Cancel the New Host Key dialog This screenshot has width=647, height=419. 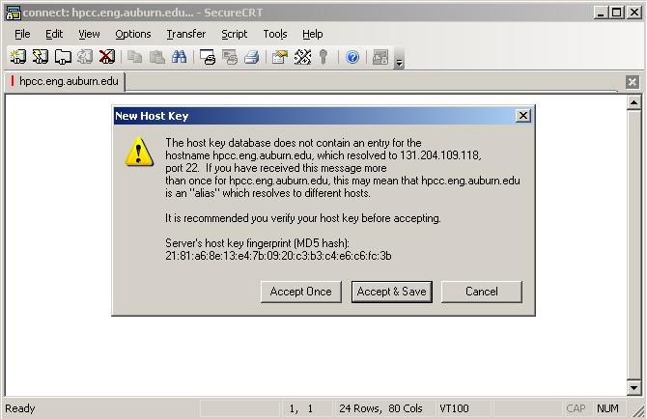(x=482, y=292)
